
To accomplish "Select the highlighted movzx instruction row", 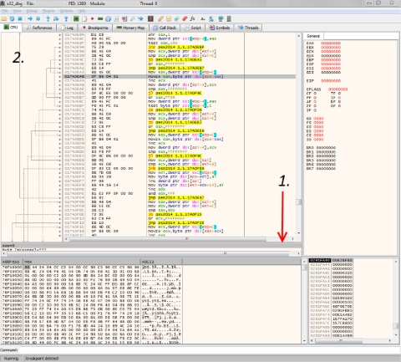I will (x=180, y=76).
